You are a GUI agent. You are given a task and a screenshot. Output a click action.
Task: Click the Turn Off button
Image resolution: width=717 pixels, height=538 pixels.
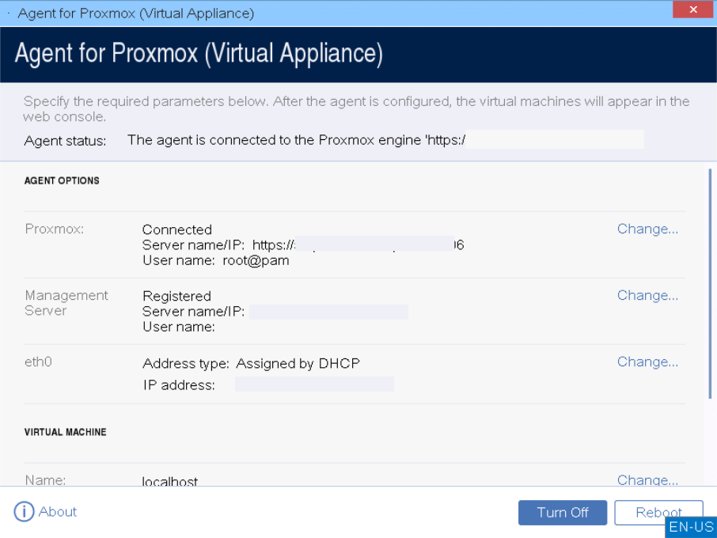point(563,513)
